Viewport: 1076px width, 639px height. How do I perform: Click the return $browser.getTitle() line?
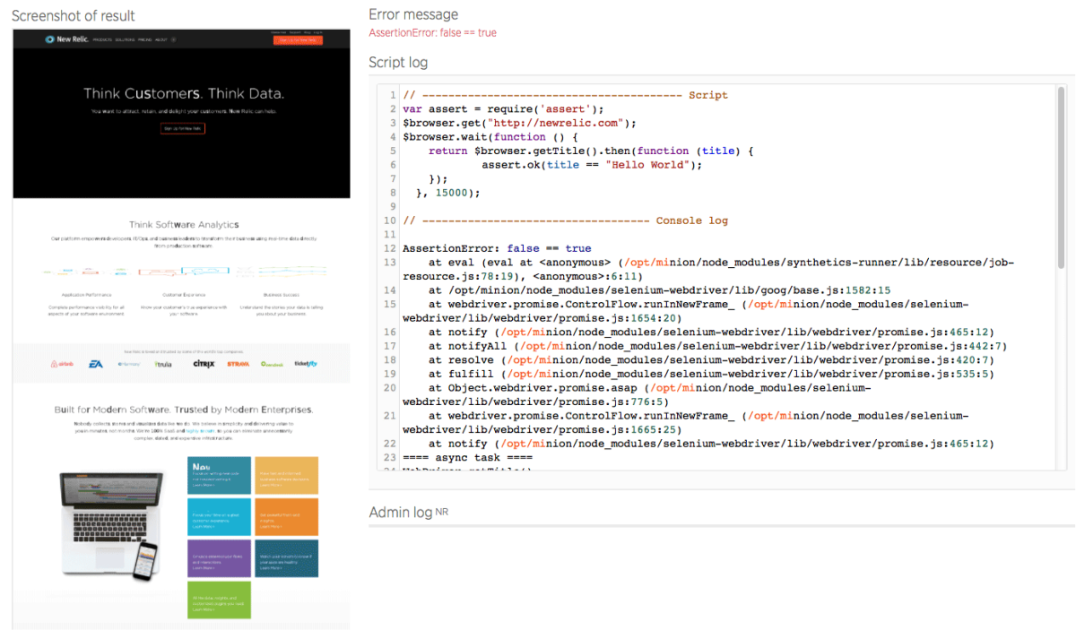591,151
